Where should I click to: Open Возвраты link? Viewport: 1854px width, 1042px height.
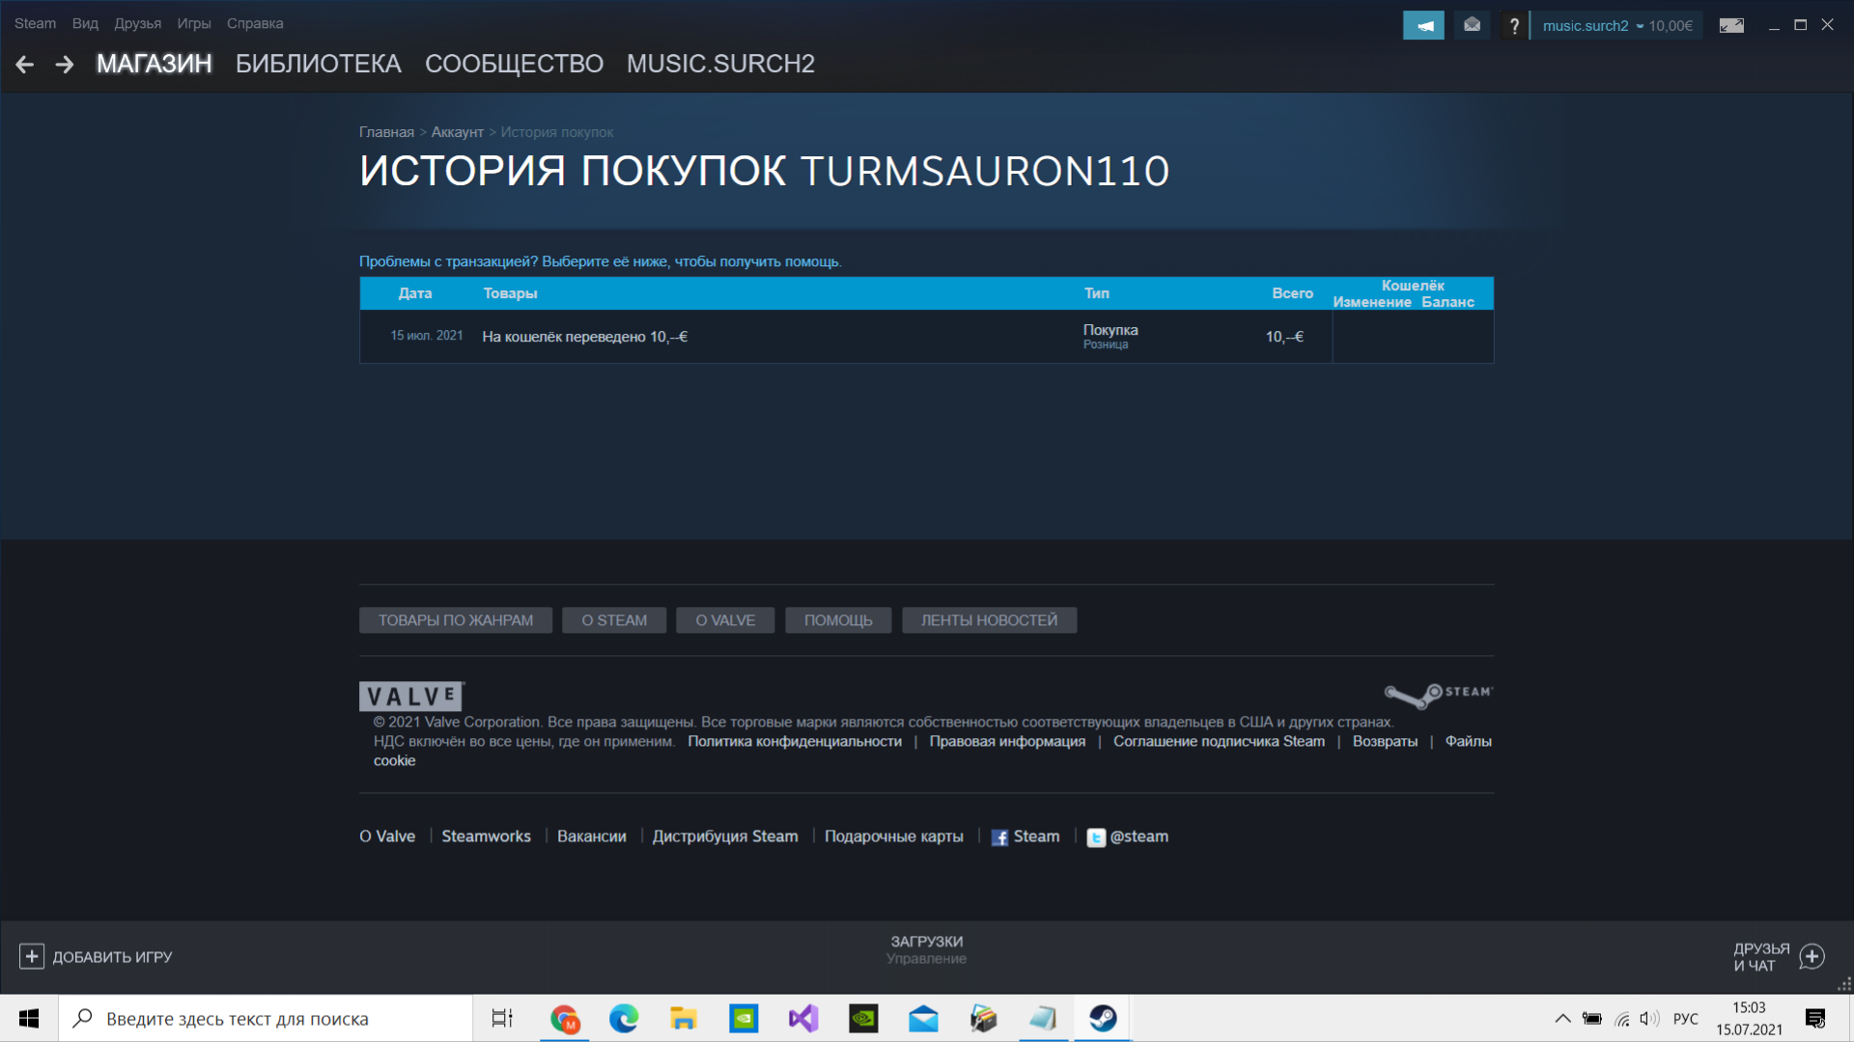[1385, 741]
